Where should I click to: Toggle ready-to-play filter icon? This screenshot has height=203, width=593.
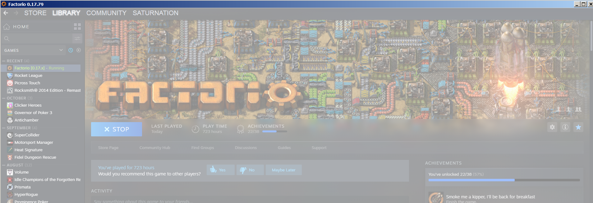click(x=79, y=50)
